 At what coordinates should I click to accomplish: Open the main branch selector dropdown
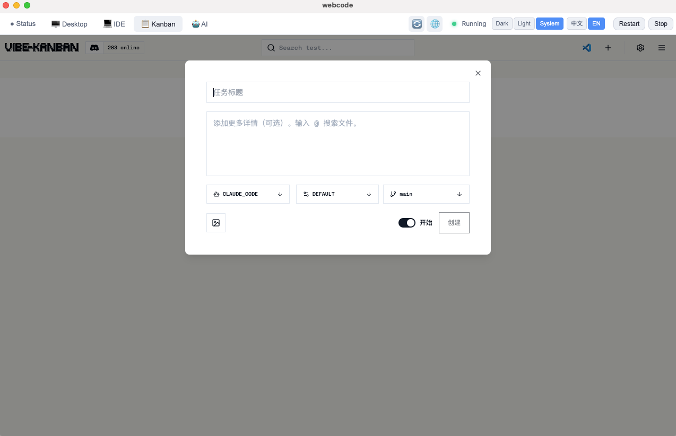[426, 194]
